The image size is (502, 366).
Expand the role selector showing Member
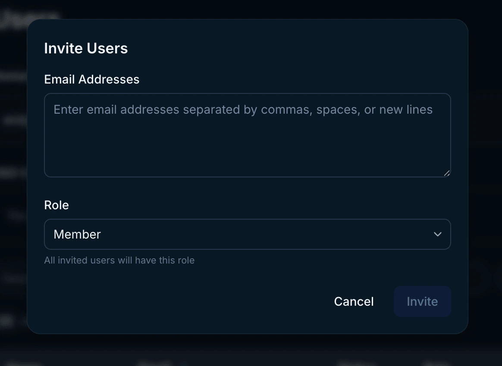point(247,234)
